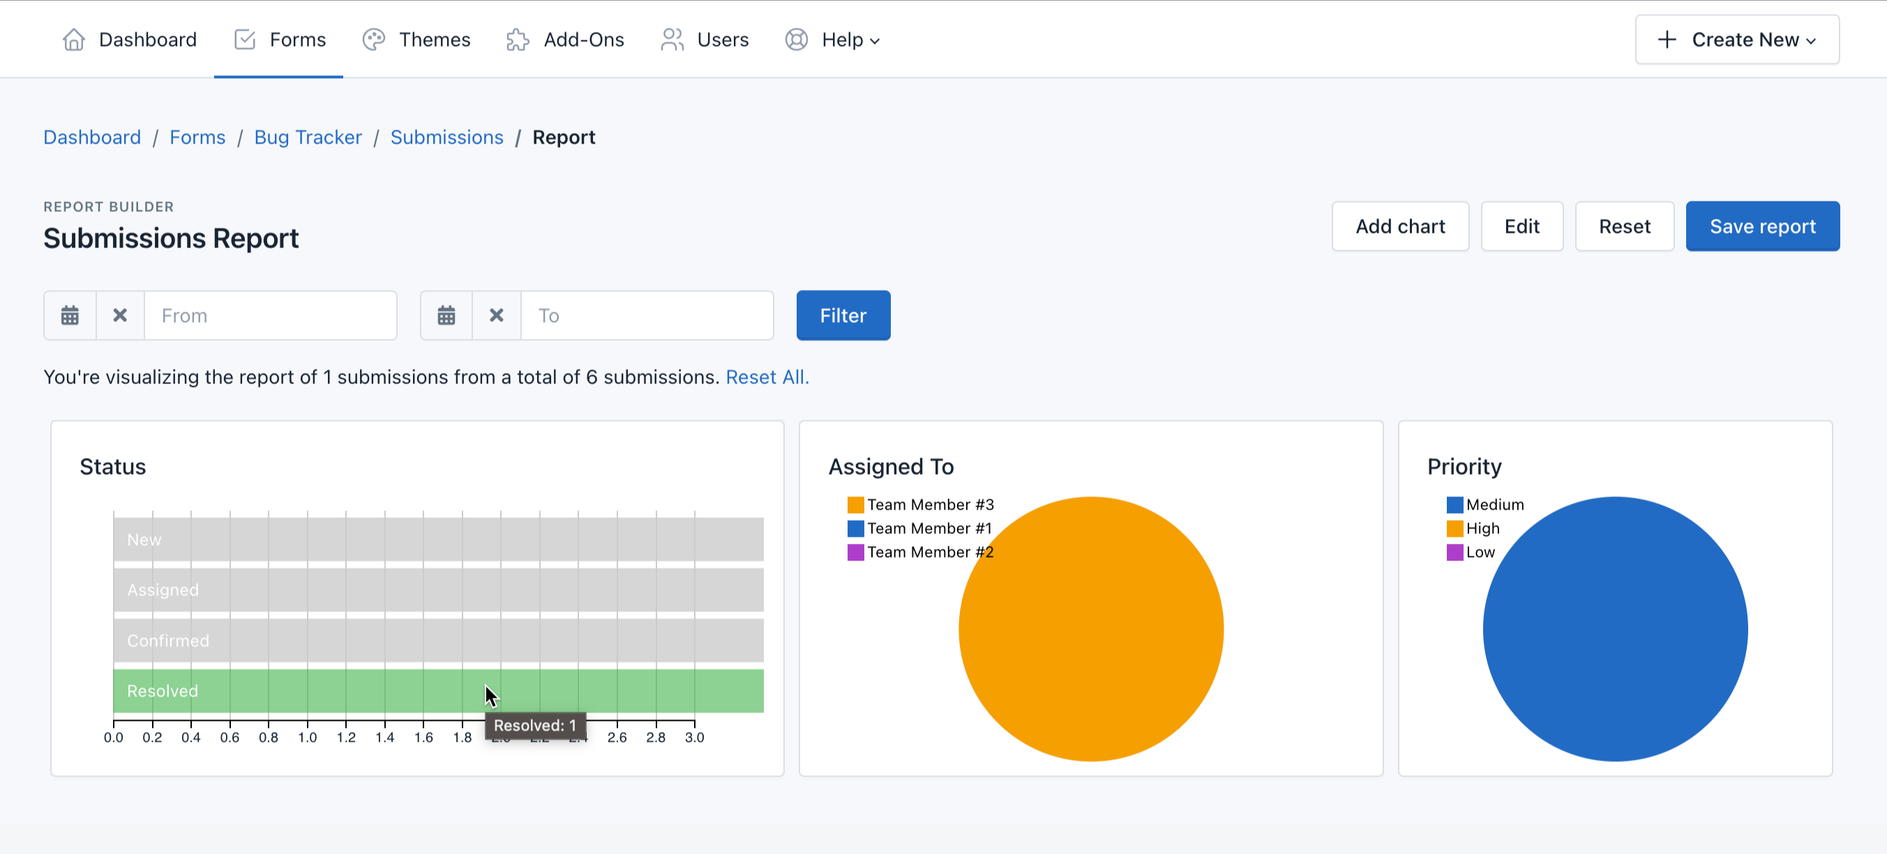
Task: Switch to the Forms tab
Action: coord(297,40)
